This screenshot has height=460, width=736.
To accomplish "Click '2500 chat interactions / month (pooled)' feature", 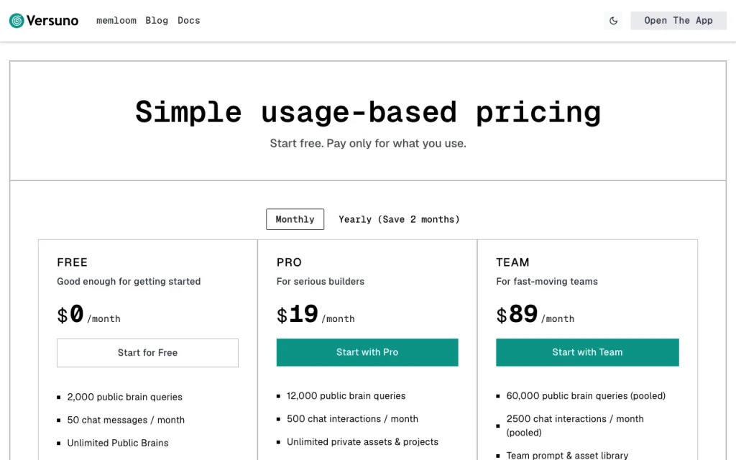I will (575, 425).
